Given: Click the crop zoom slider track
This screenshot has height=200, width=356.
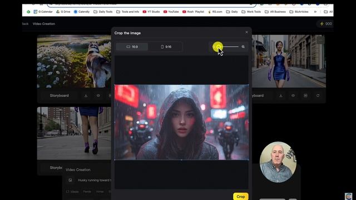Looking at the screenshot, I should [x=228, y=47].
